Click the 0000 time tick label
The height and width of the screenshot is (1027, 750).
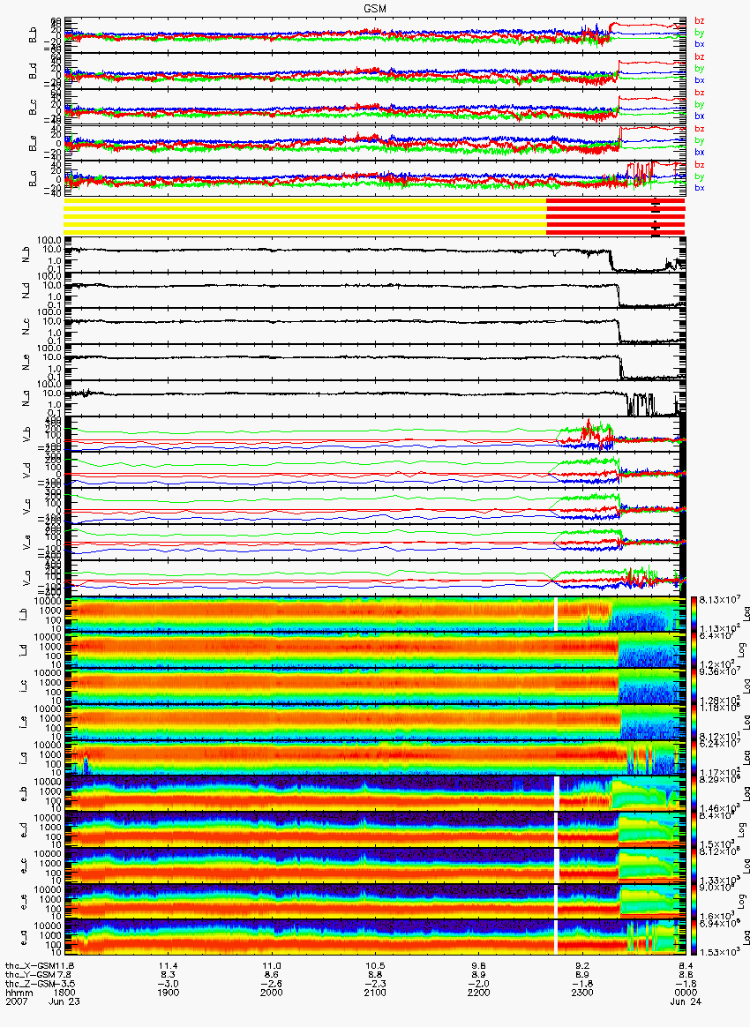tap(686, 993)
